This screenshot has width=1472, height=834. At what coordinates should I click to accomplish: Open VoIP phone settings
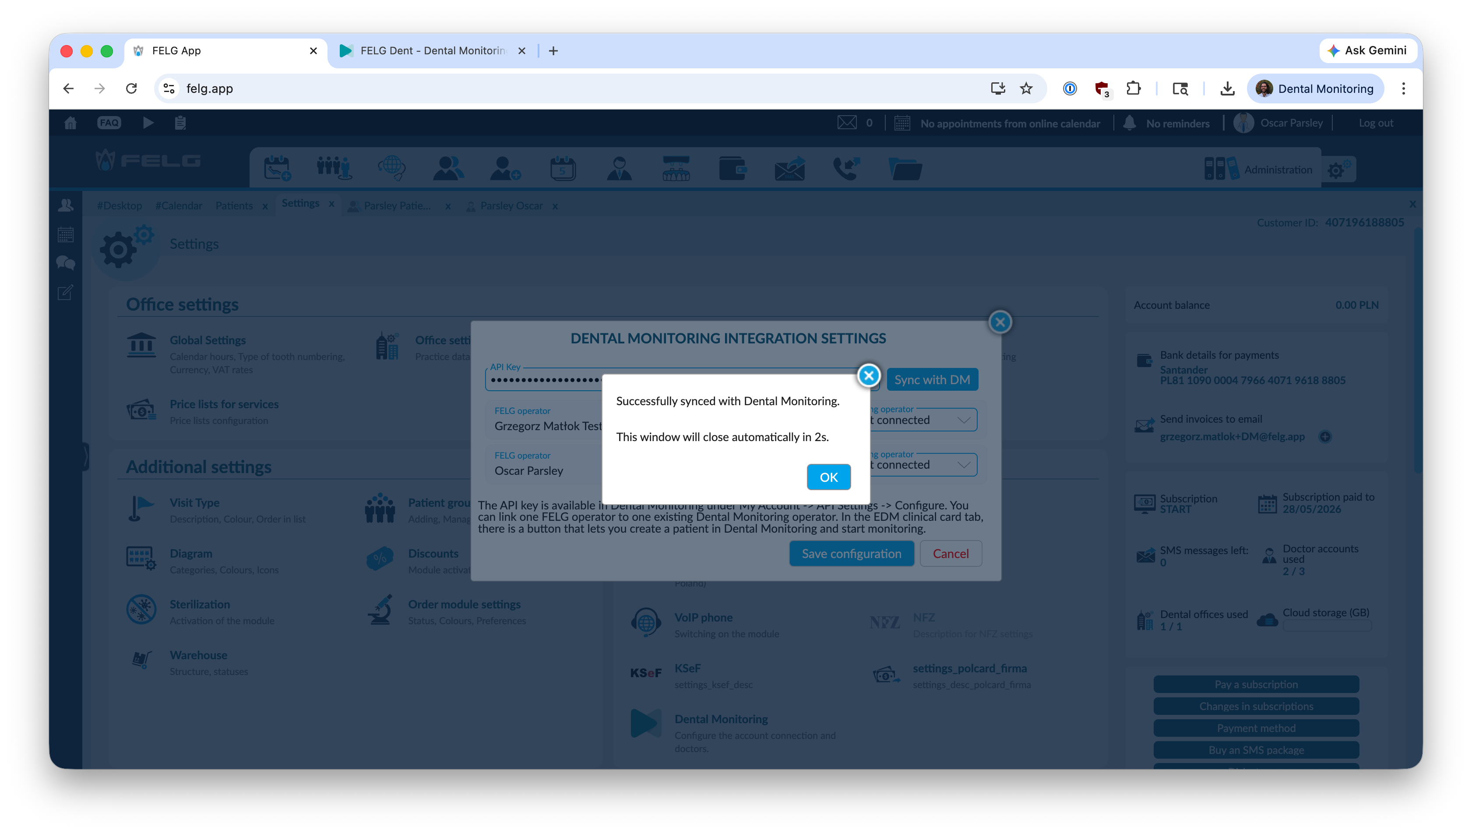pyautogui.click(x=703, y=618)
